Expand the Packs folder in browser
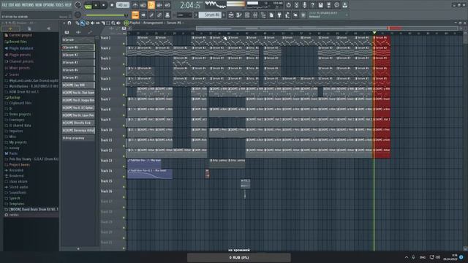The image size is (468, 263). tap(11, 153)
